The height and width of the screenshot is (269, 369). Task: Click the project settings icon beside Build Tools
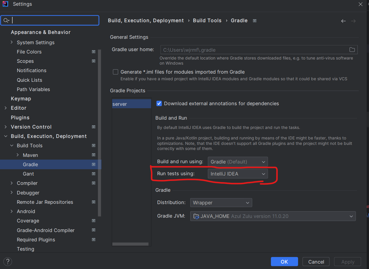[x=93, y=145]
